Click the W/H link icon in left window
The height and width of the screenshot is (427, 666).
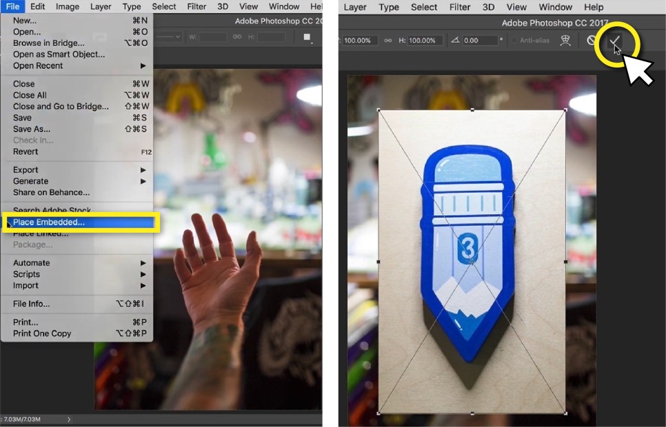tap(237, 37)
